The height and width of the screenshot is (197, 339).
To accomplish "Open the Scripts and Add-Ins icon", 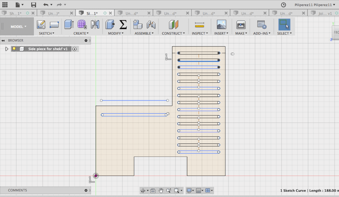I will coord(262,25).
